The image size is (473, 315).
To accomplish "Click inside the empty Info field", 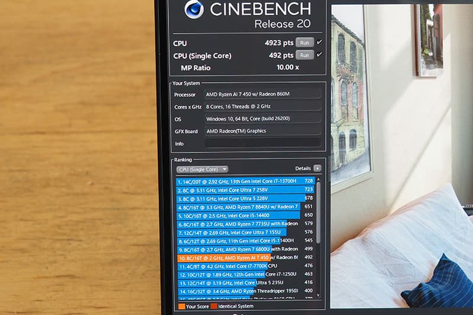I will coord(263,144).
